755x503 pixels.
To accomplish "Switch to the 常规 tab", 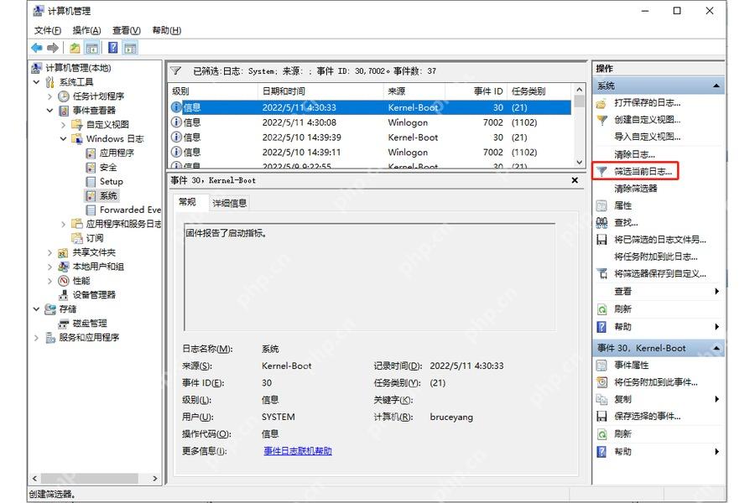I will pyautogui.click(x=187, y=202).
